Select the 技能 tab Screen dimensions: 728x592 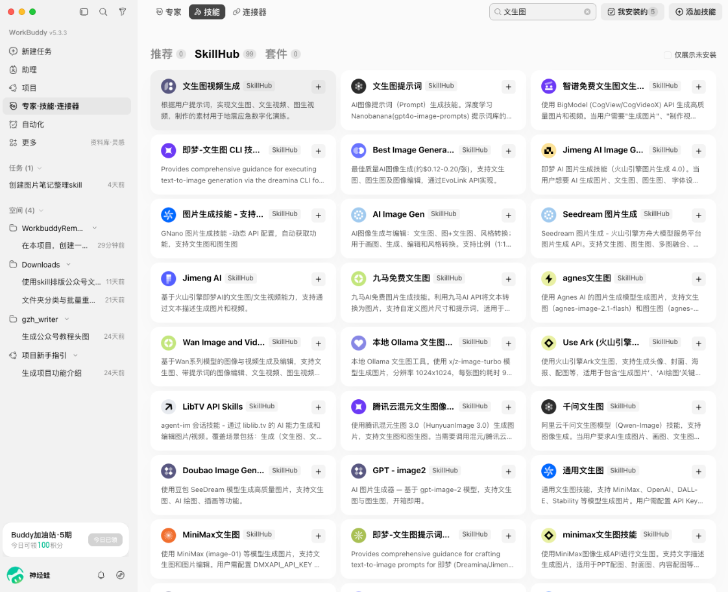pos(207,12)
